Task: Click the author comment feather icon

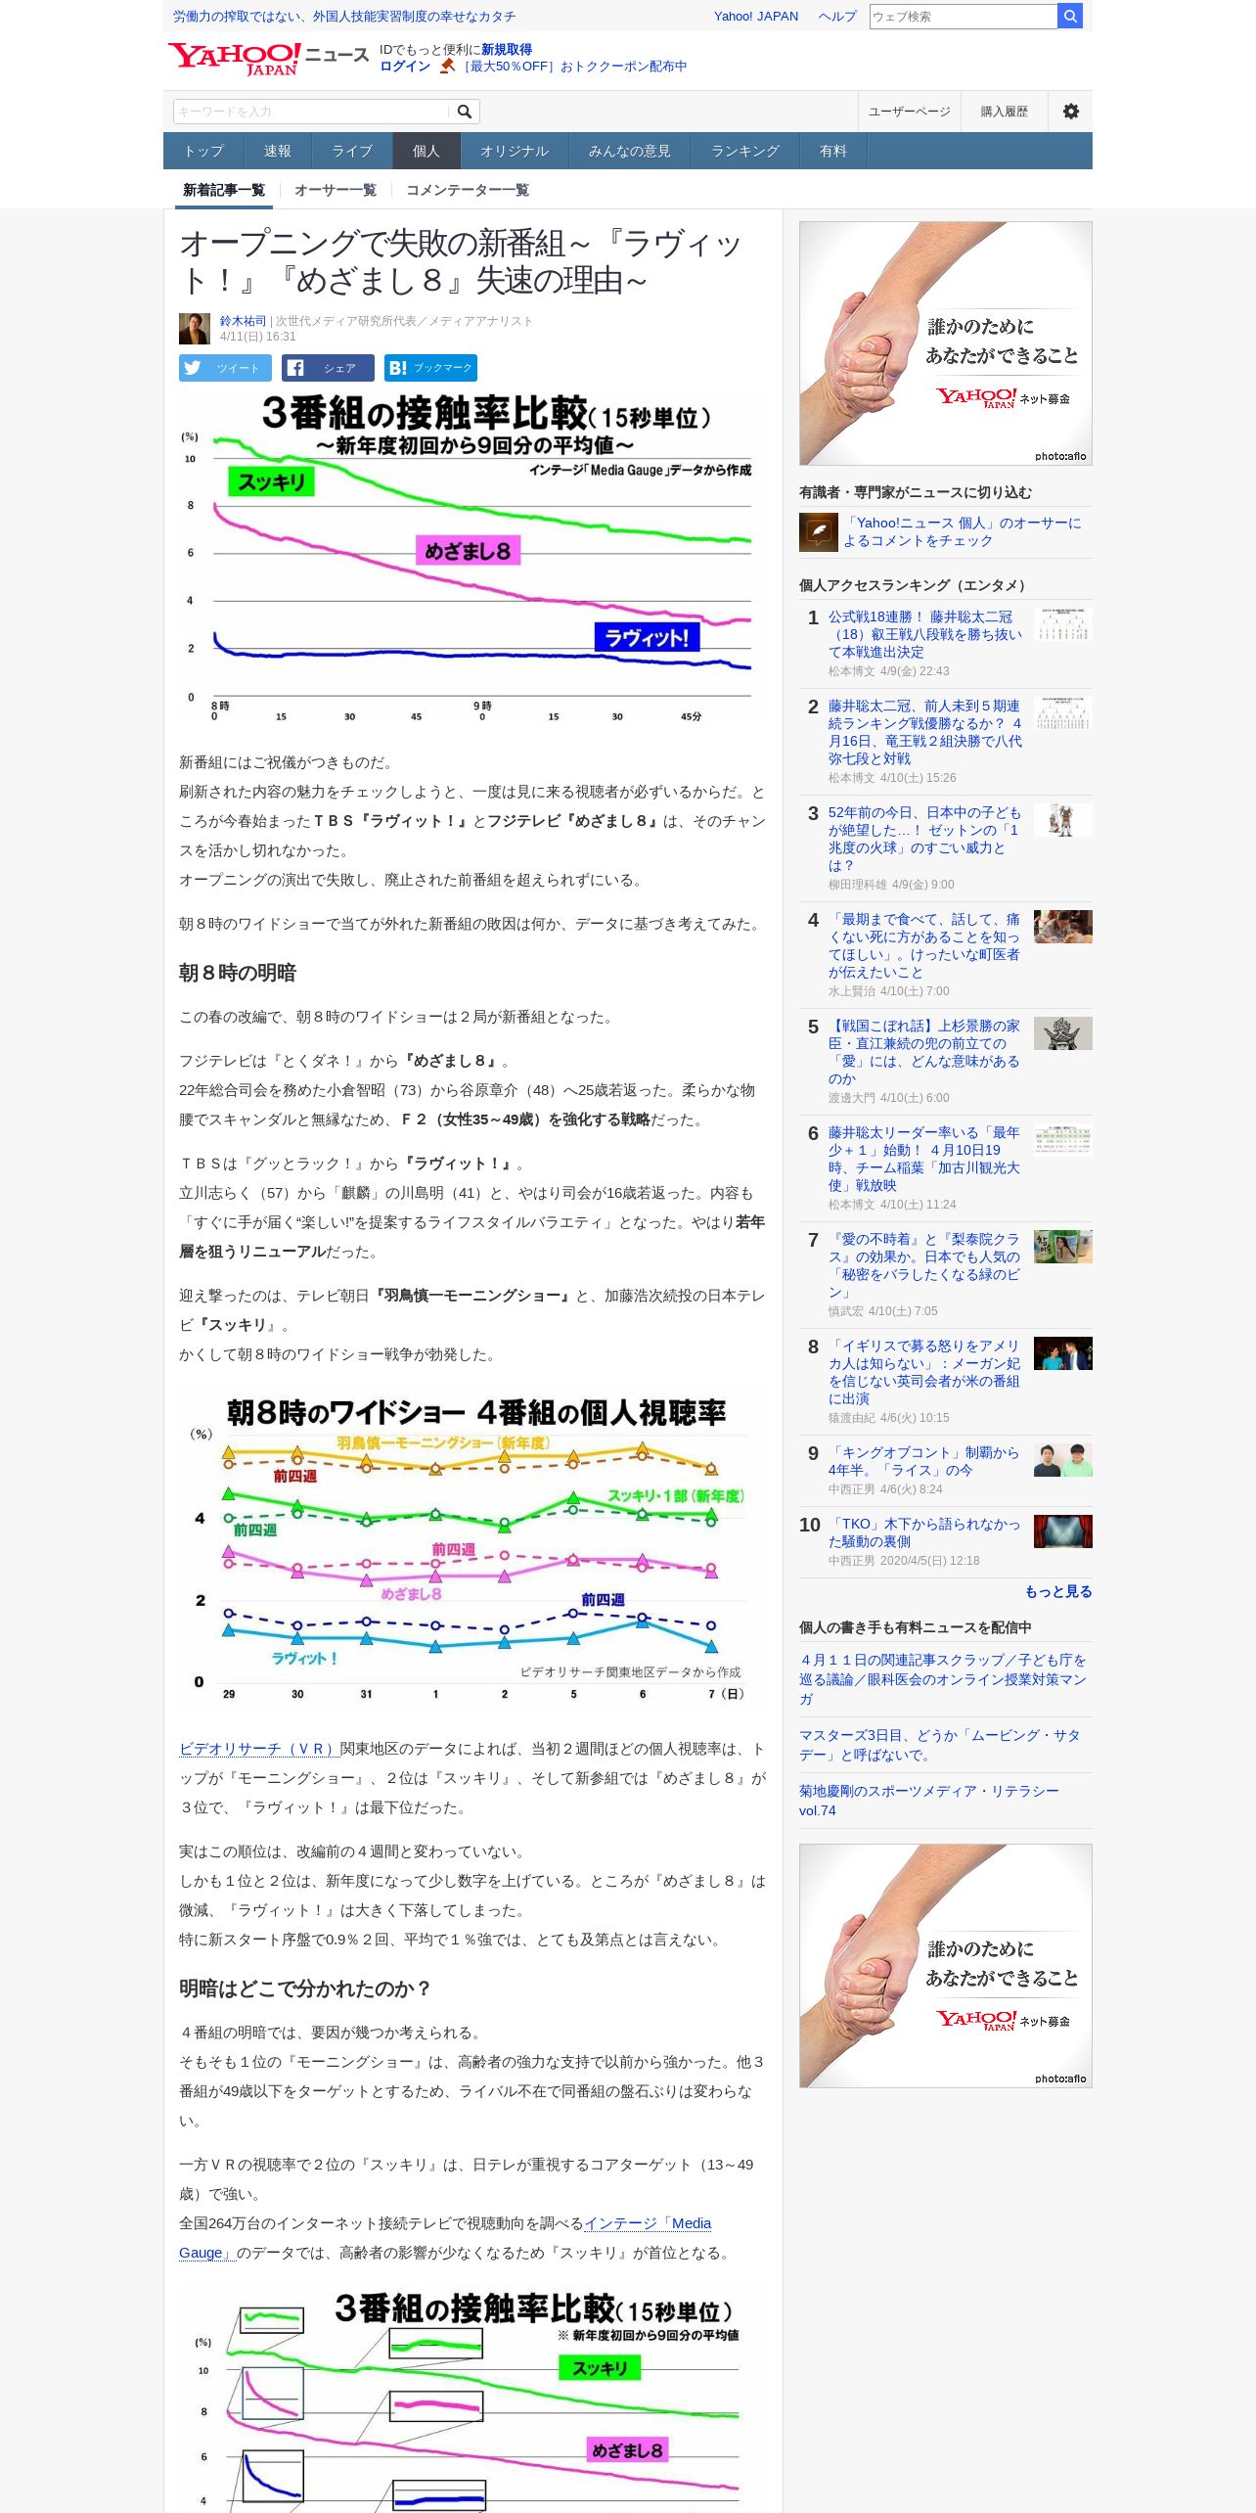Action: (x=818, y=532)
